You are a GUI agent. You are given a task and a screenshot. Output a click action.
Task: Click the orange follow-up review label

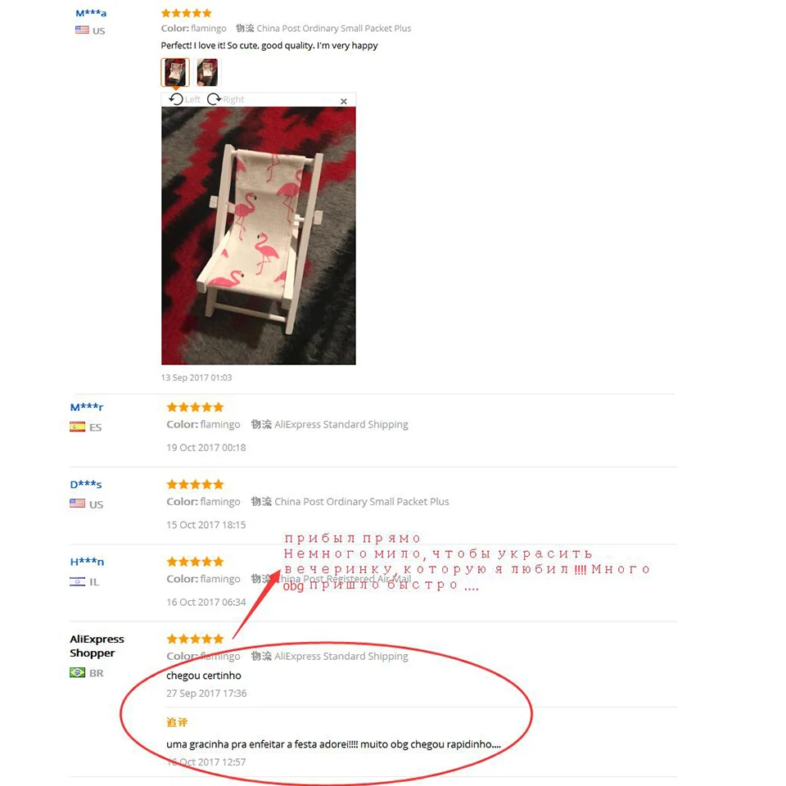(177, 722)
